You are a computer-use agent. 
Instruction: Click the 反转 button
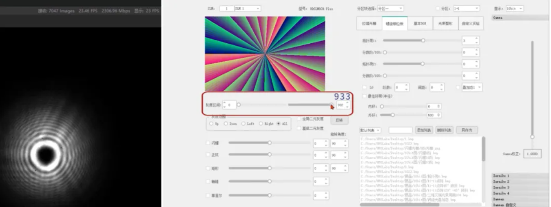click(x=339, y=120)
